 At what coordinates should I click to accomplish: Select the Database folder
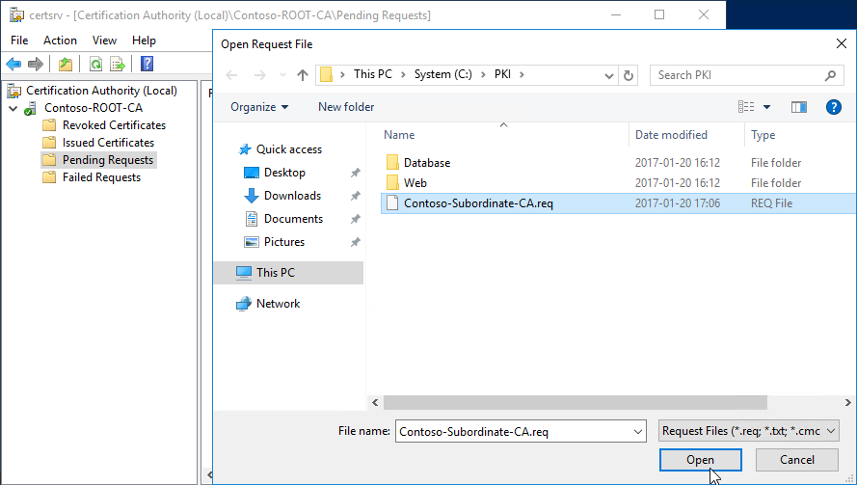427,163
